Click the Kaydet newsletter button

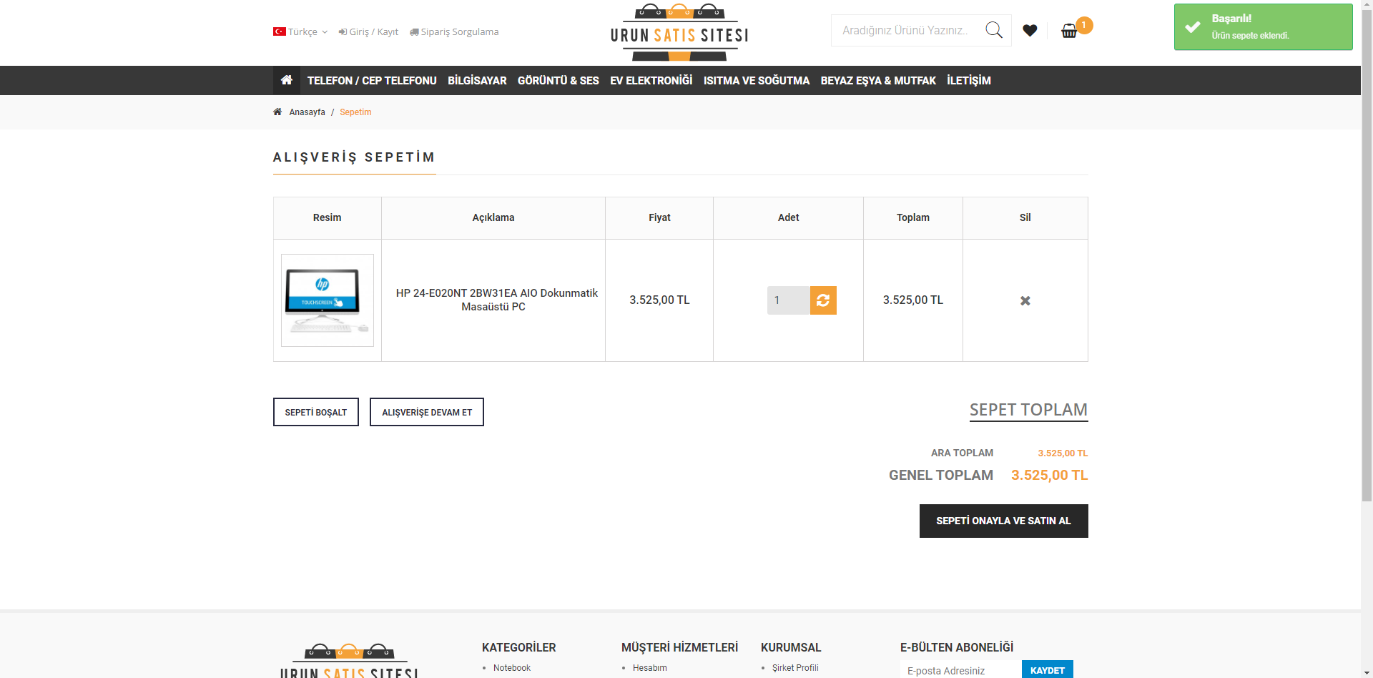click(1048, 670)
